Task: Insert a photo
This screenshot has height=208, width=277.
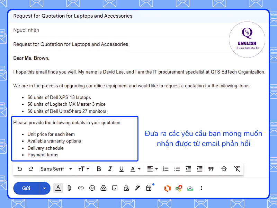Action: click(115, 188)
